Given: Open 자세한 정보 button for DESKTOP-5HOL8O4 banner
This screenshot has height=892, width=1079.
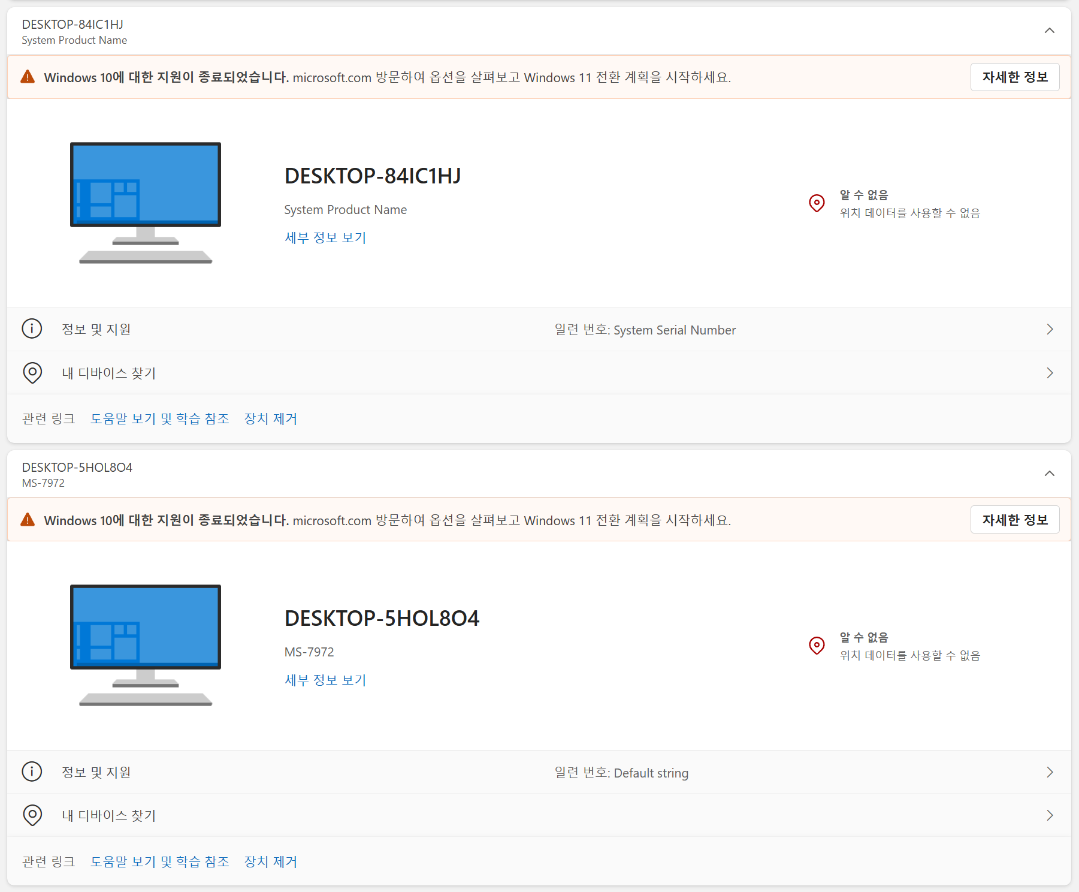Looking at the screenshot, I should (1015, 520).
